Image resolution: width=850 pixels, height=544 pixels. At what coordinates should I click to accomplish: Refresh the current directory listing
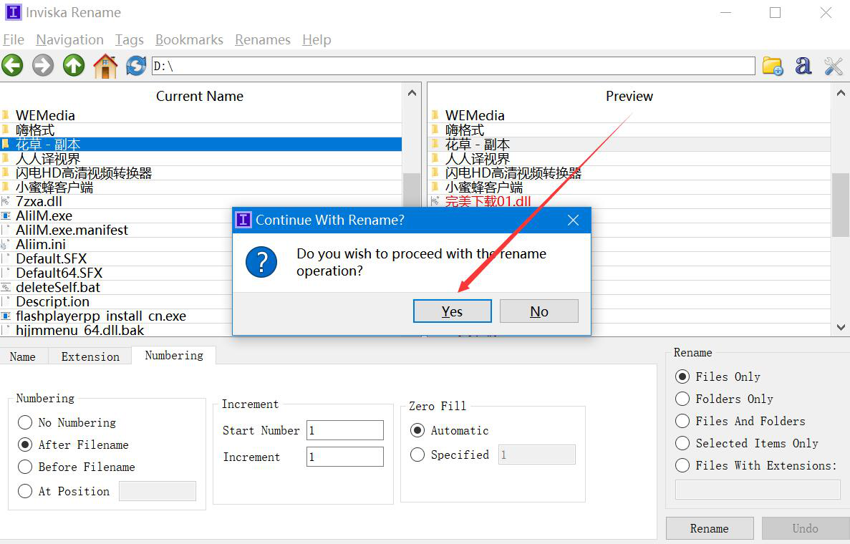[135, 66]
